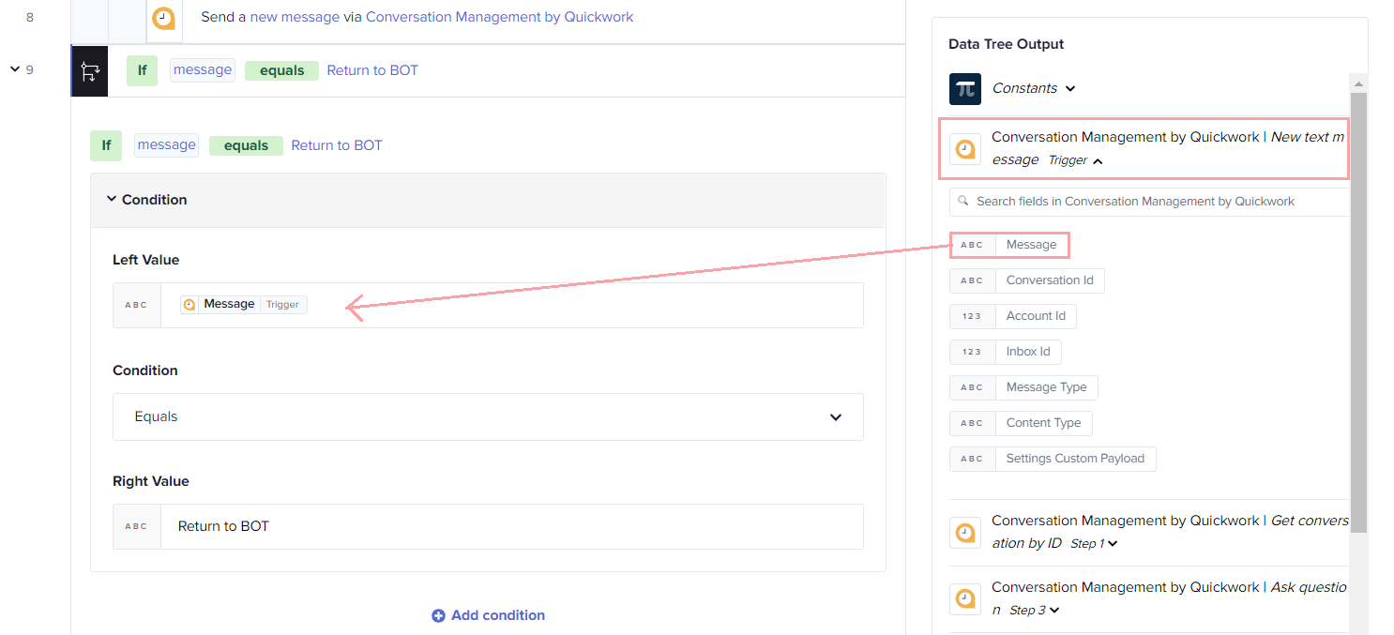Screen dimensions: 1394x635
Task: Click the Data Tree Output heading
Action: pos(1006,44)
